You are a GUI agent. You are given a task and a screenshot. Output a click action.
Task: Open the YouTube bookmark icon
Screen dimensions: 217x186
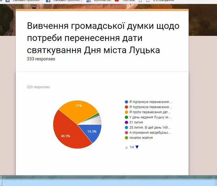[x=117, y=1]
